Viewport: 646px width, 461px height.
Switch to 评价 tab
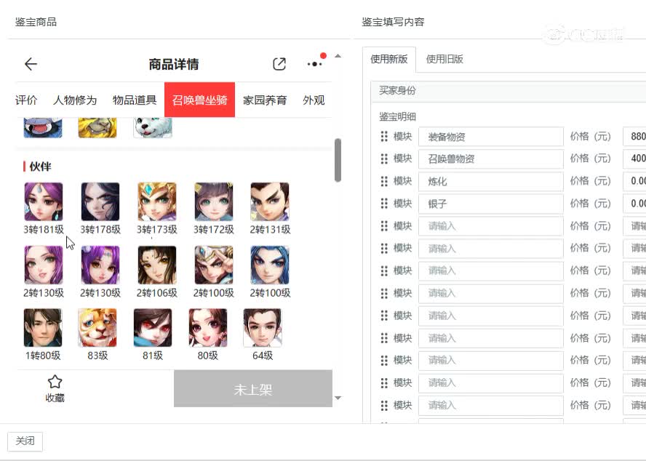coord(26,100)
